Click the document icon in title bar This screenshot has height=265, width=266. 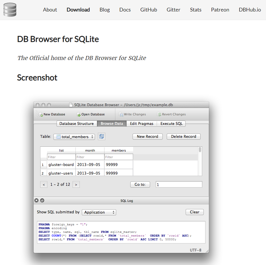pyautogui.click(x=71, y=105)
